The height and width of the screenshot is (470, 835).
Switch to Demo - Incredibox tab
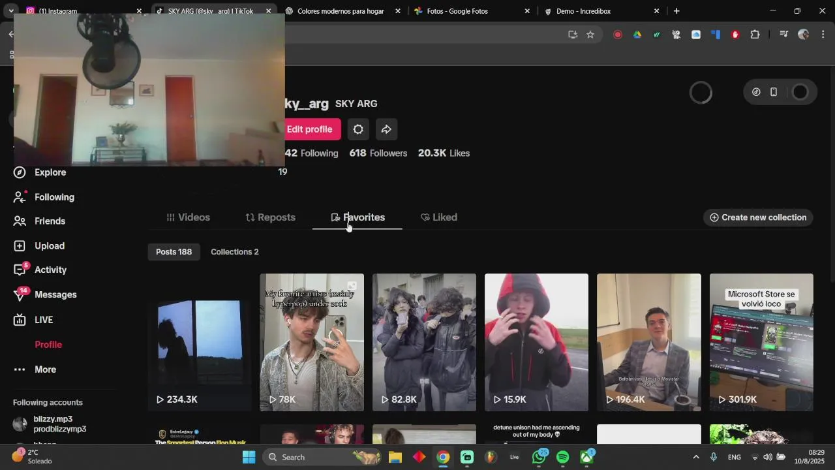602,11
